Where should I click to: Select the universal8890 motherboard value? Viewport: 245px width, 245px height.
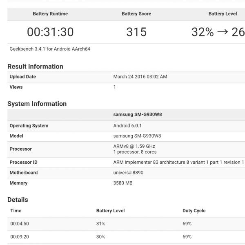coord(128,173)
